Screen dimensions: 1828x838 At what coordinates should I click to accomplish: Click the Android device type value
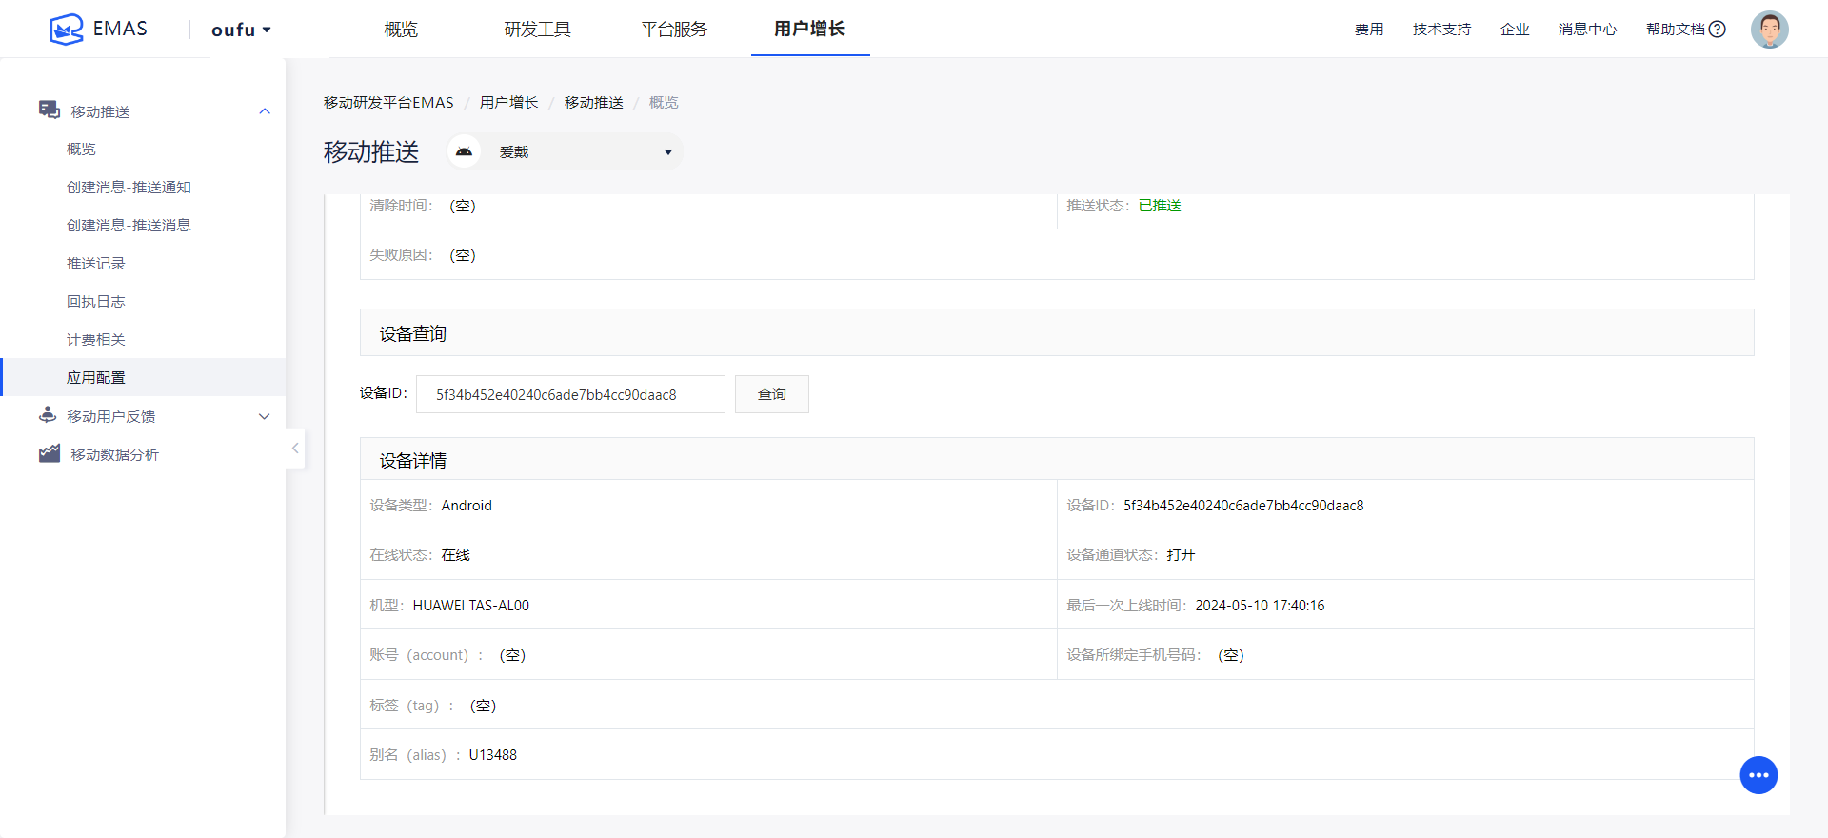[x=467, y=505]
